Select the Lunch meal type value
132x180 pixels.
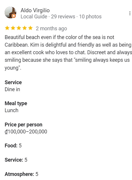11,110
